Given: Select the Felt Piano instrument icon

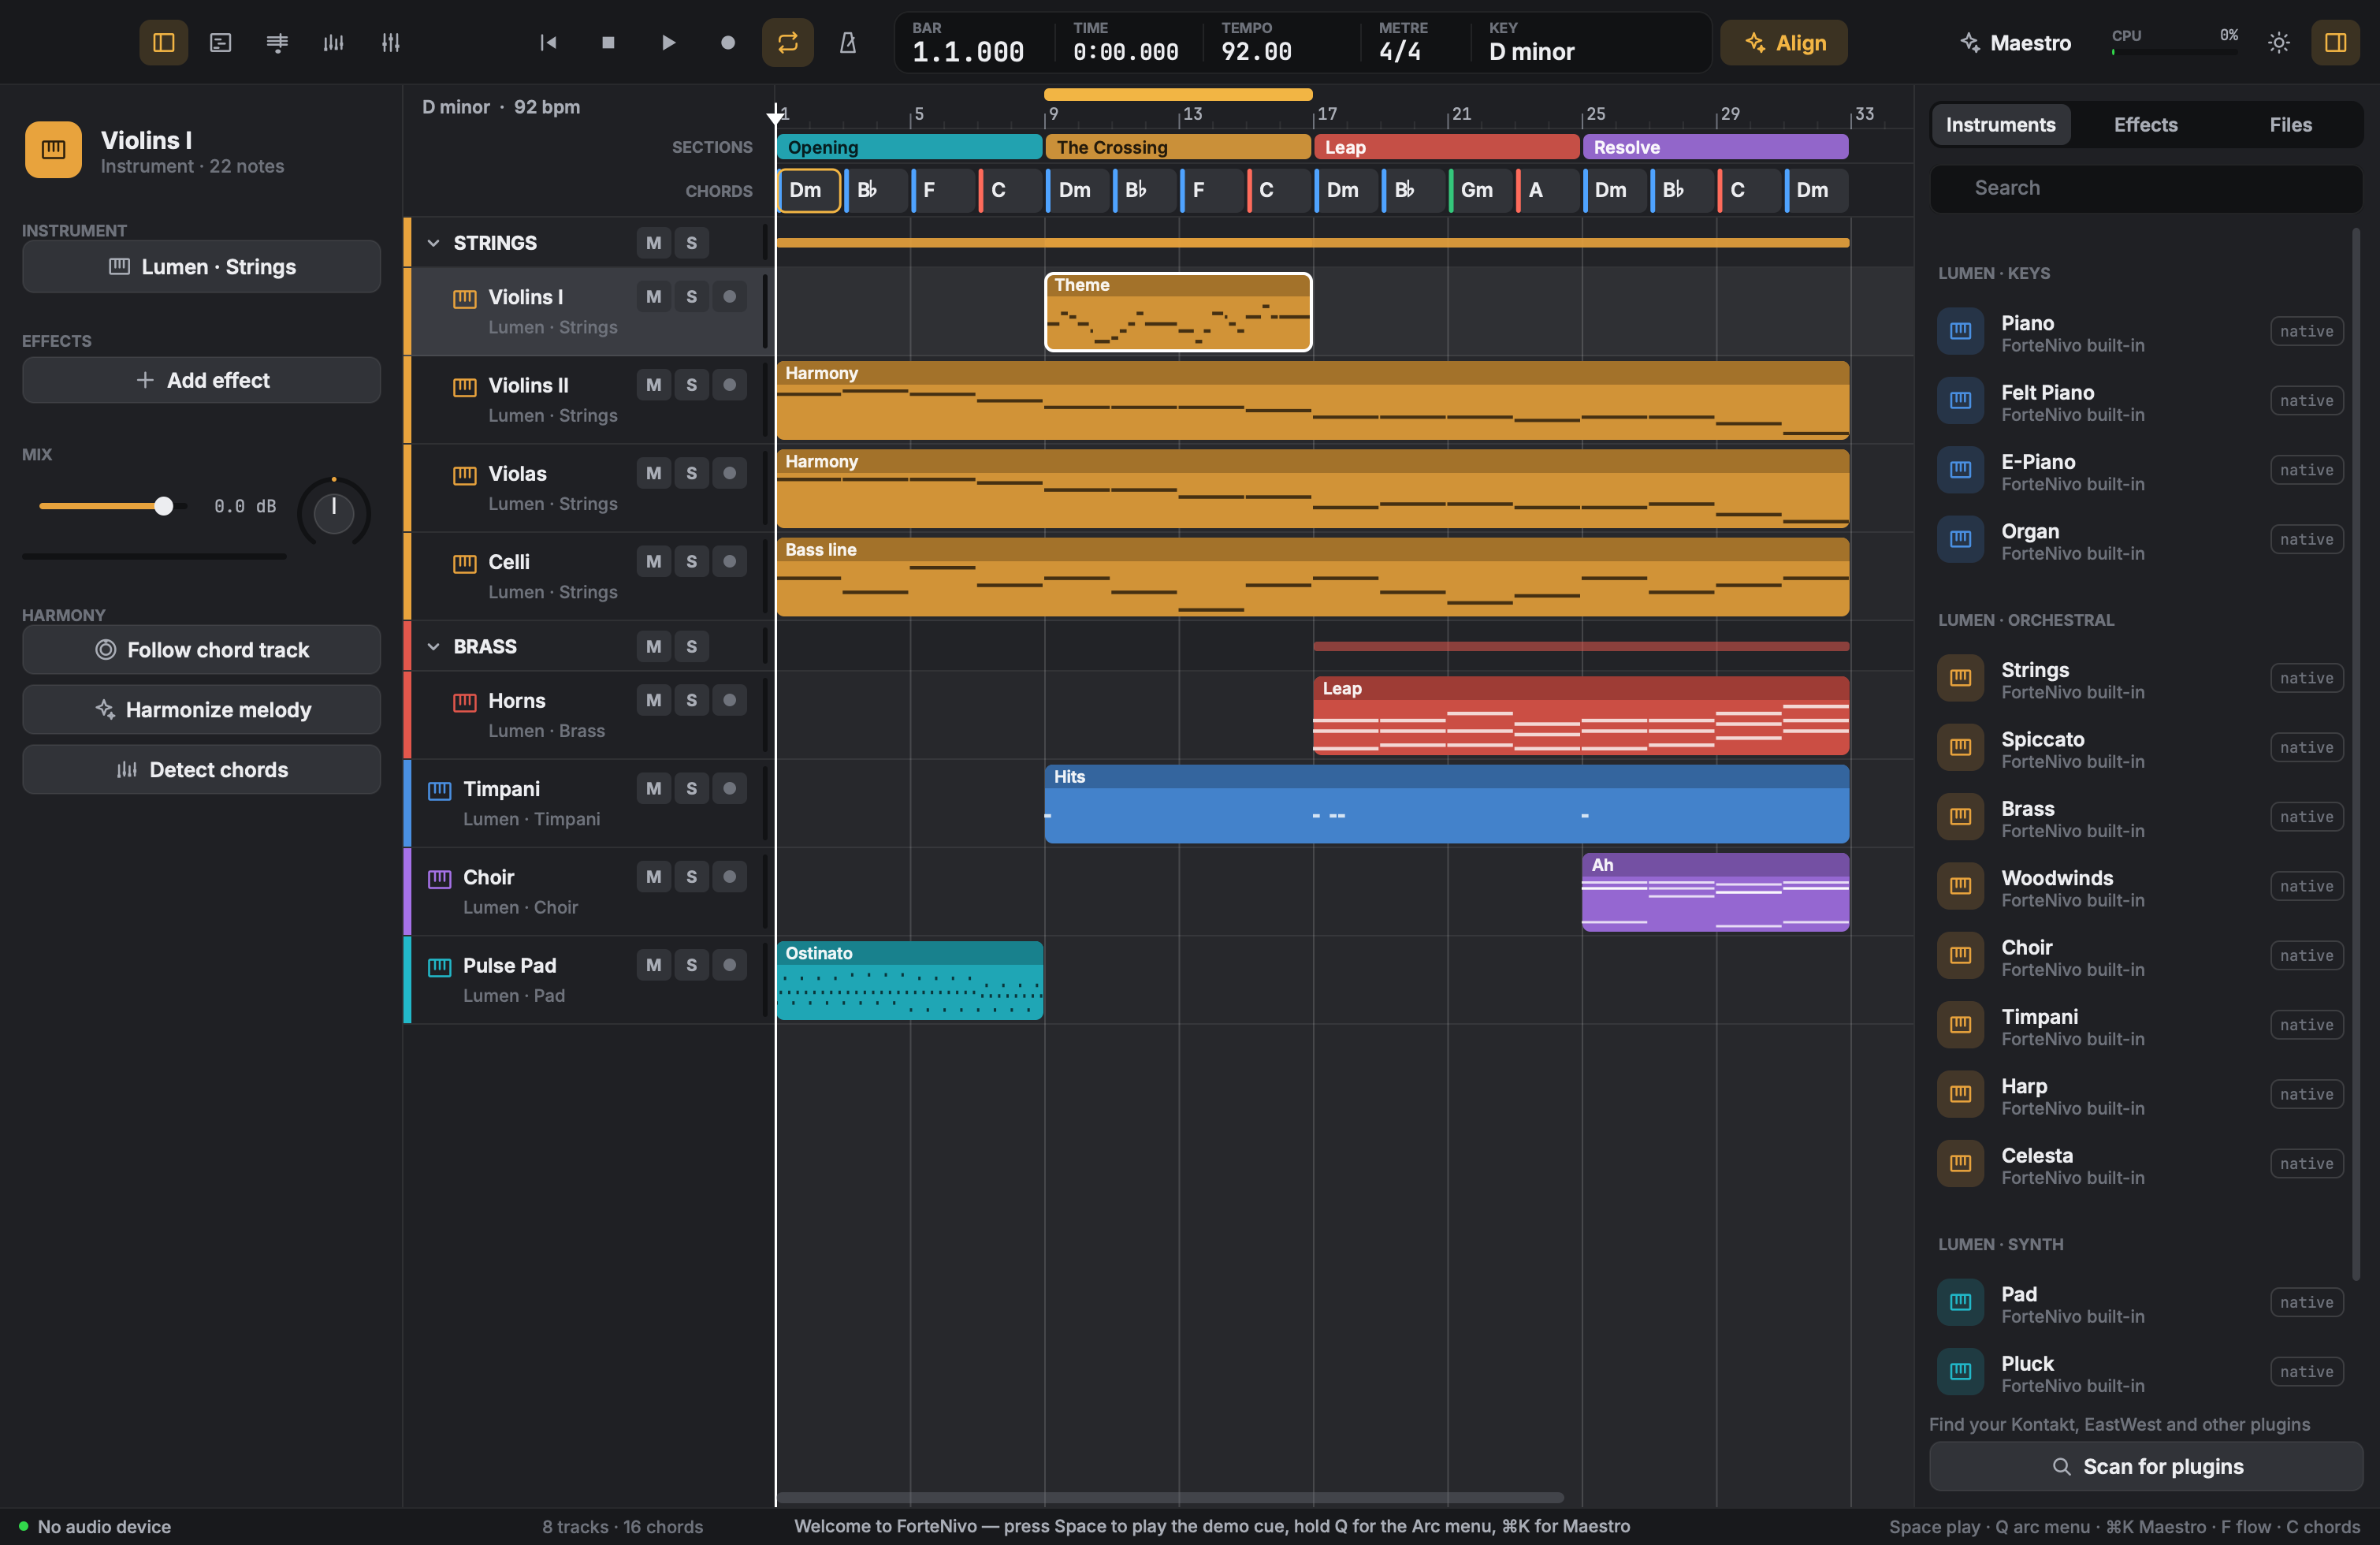Looking at the screenshot, I should click(1960, 400).
